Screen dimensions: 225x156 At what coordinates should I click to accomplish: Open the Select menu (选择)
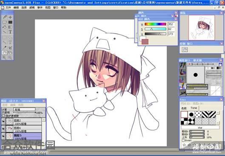(x=24, y=8)
